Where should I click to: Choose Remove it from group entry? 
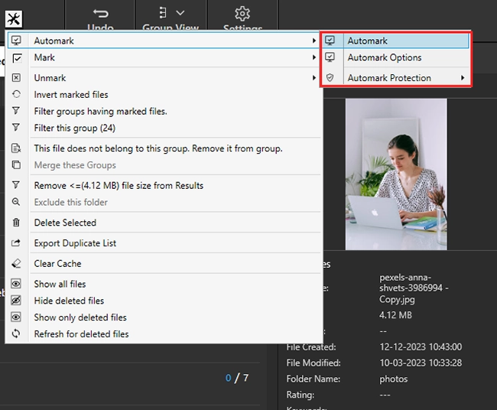click(164, 148)
